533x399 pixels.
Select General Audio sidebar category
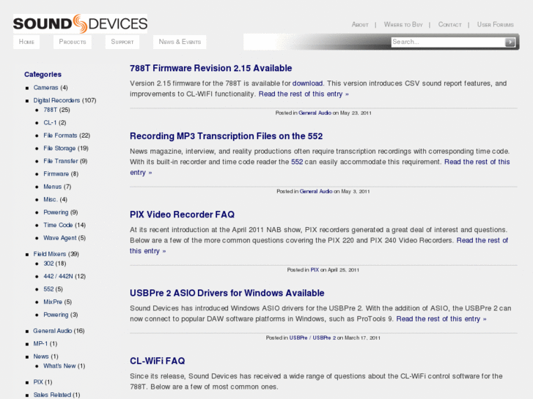[53, 331]
